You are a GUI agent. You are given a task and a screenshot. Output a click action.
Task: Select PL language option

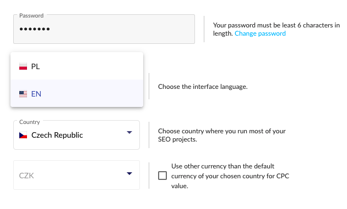point(77,66)
